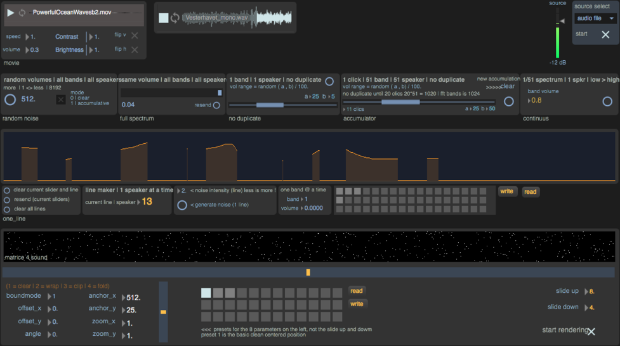Click write button next to one_line presets
This screenshot has width=620, height=346.
coord(507,191)
